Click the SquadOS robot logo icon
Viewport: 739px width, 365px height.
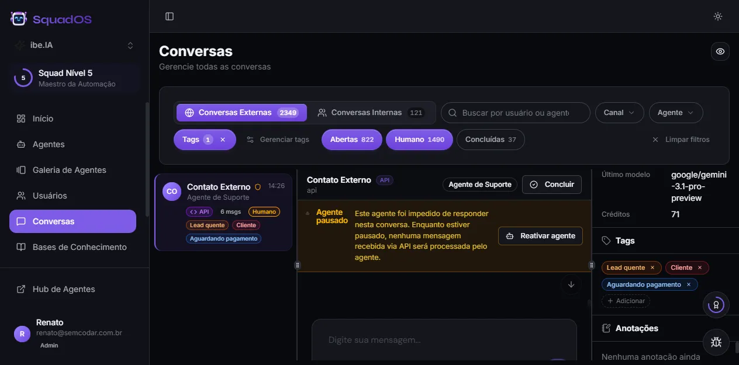[19, 19]
